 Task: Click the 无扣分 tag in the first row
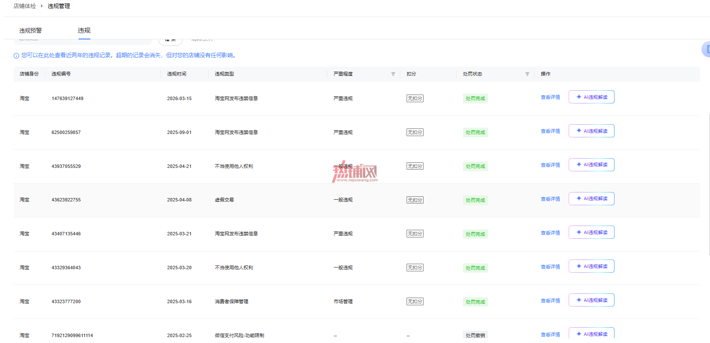click(415, 98)
